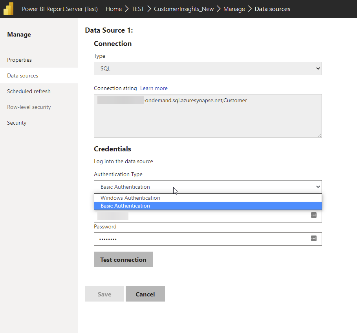Click the password manager icon in Password field
357x333 pixels.
click(x=313, y=238)
